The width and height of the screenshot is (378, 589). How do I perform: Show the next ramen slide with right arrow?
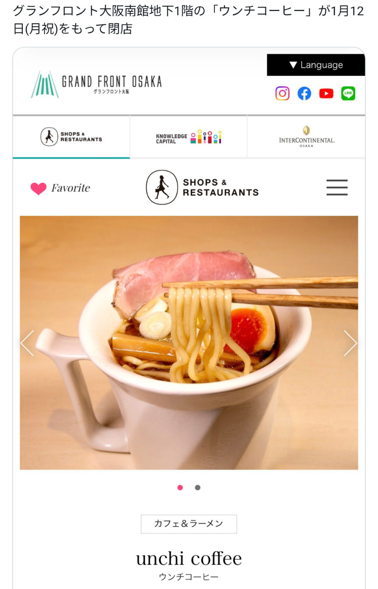pyautogui.click(x=350, y=343)
